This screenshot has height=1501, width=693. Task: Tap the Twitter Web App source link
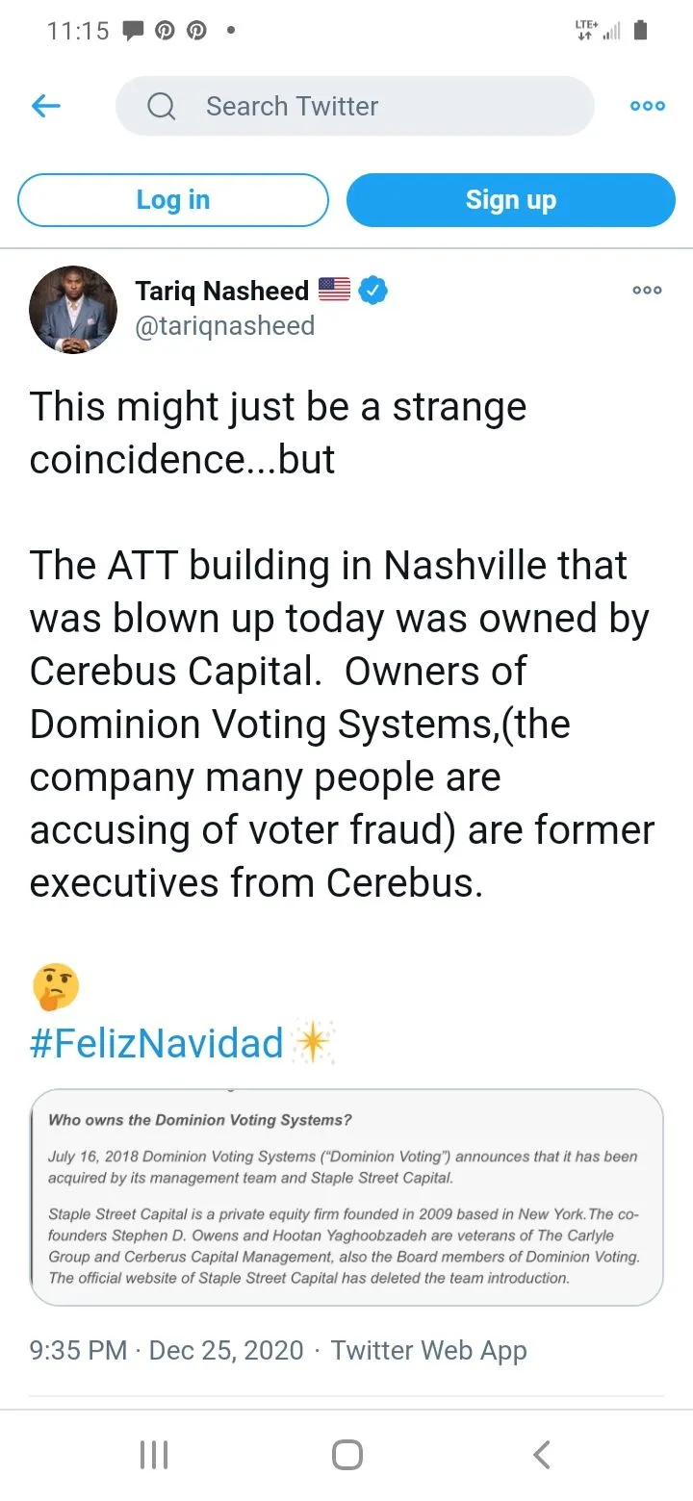tap(428, 1350)
